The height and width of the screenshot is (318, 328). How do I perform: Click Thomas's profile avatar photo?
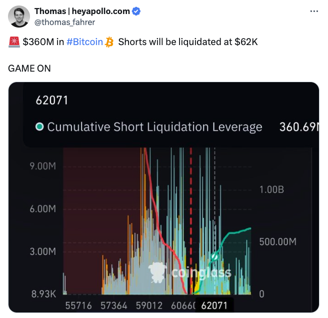[x=19, y=17]
